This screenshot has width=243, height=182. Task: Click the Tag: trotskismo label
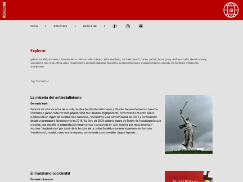pos(40,81)
